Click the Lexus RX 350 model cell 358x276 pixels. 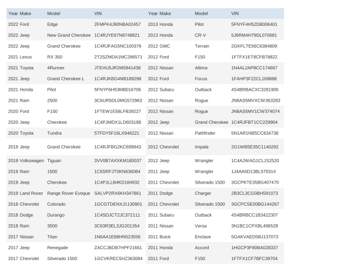[55, 57]
